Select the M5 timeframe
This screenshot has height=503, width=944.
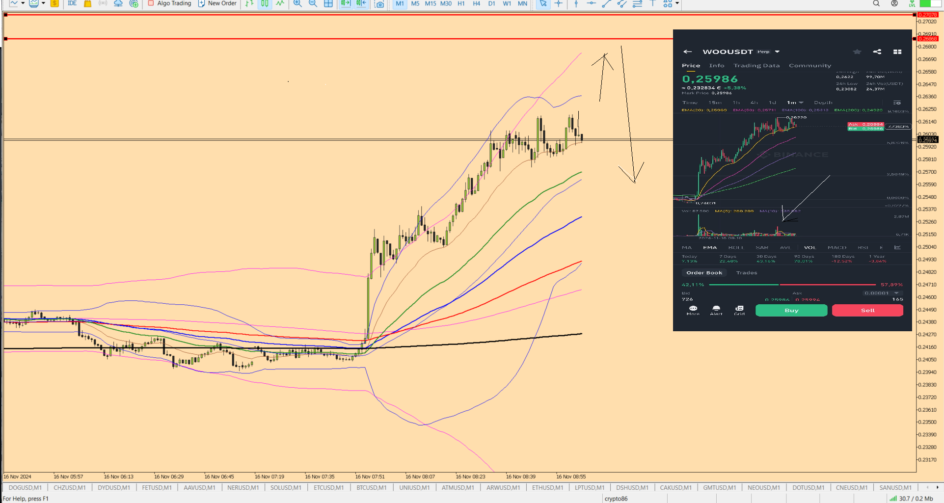coord(415,3)
